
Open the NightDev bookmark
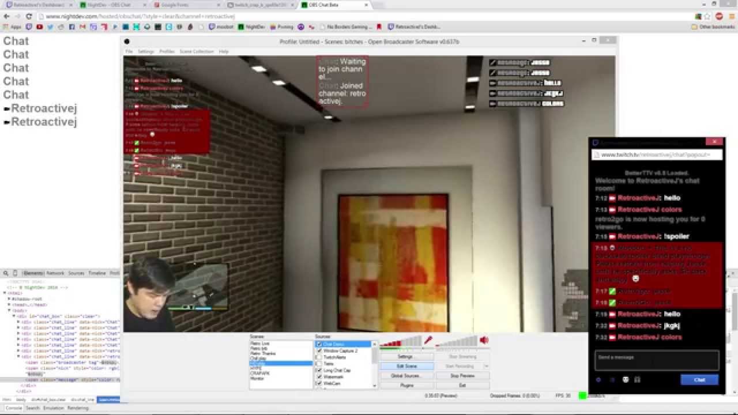(251, 27)
